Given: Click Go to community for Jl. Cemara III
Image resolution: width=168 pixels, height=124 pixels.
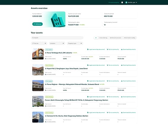Looking at the screenshot, I should tap(113, 112).
